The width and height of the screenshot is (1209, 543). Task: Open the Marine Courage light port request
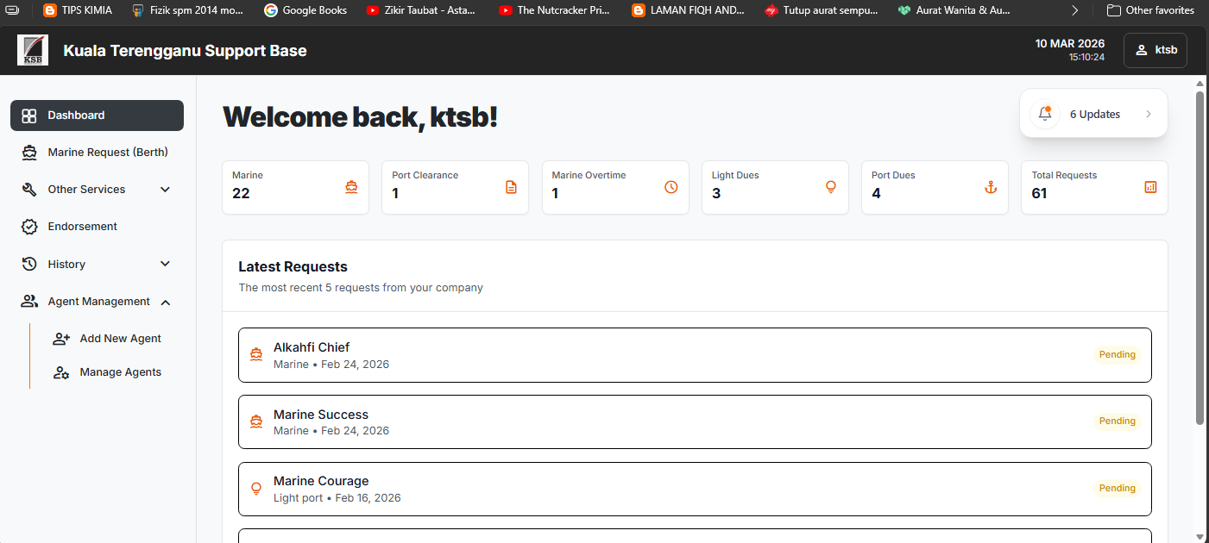[695, 490]
